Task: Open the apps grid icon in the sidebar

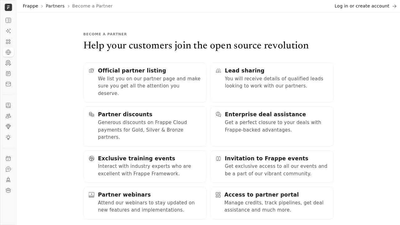Action: (8, 42)
